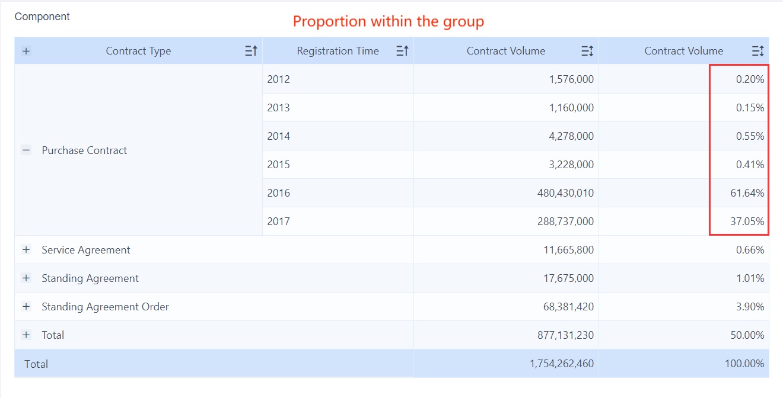Click the Proportion within the group heading
The image size is (783, 398).
coord(387,21)
